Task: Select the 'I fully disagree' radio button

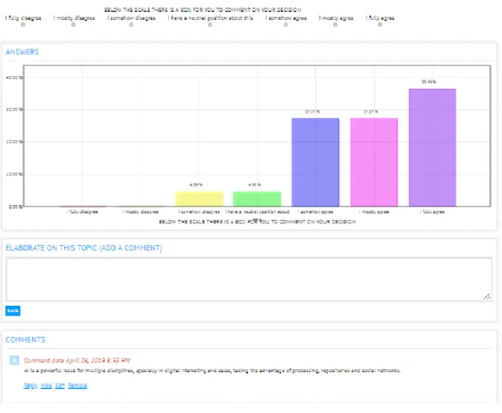Action: pos(23,24)
